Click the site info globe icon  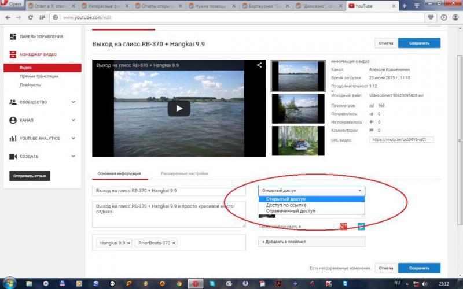pyautogui.click(x=55, y=17)
